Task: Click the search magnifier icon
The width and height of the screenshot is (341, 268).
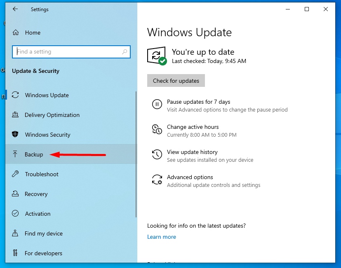Action: point(125,52)
